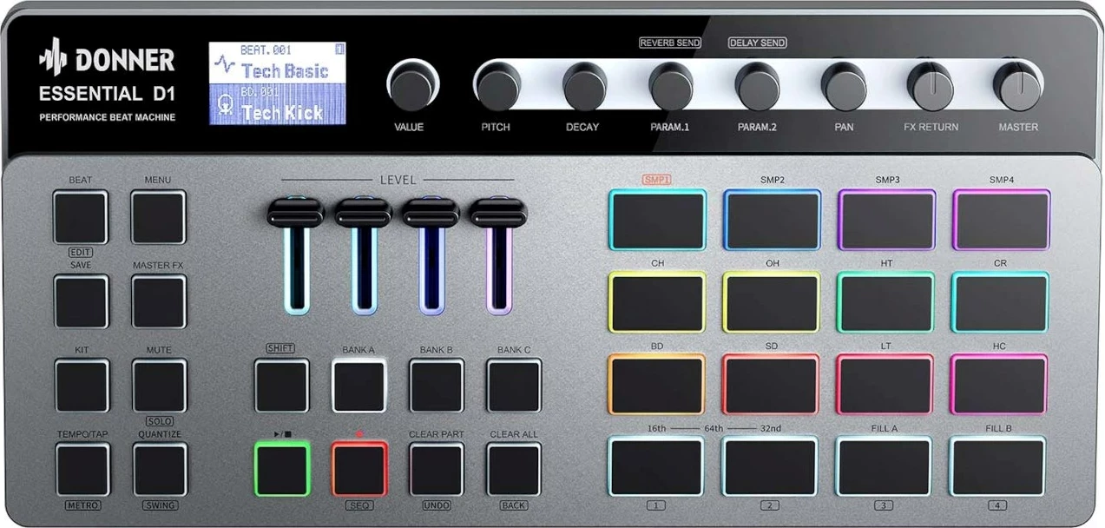Open the MENU button
The width and height of the screenshot is (1105, 528).
[158, 217]
